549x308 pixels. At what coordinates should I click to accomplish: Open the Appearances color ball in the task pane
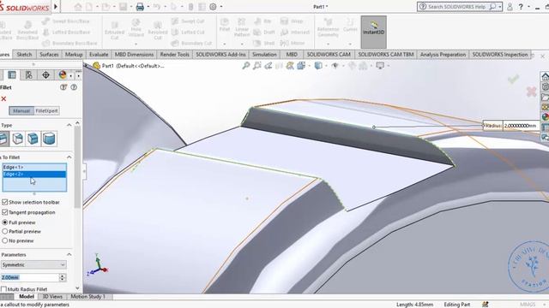[x=545, y=116]
